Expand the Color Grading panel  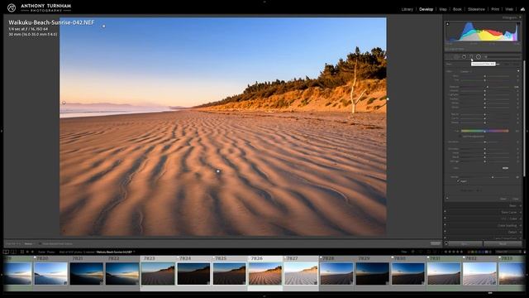[x=520, y=225]
